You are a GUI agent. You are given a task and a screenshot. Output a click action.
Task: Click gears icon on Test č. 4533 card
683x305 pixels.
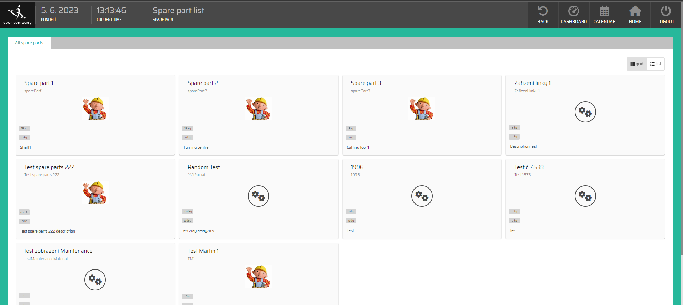pyautogui.click(x=585, y=196)
